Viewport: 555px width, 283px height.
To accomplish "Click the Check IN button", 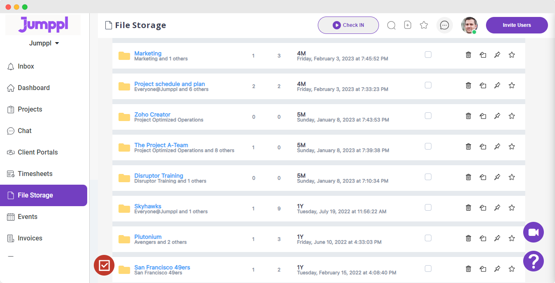I will (x=348, y=25).
